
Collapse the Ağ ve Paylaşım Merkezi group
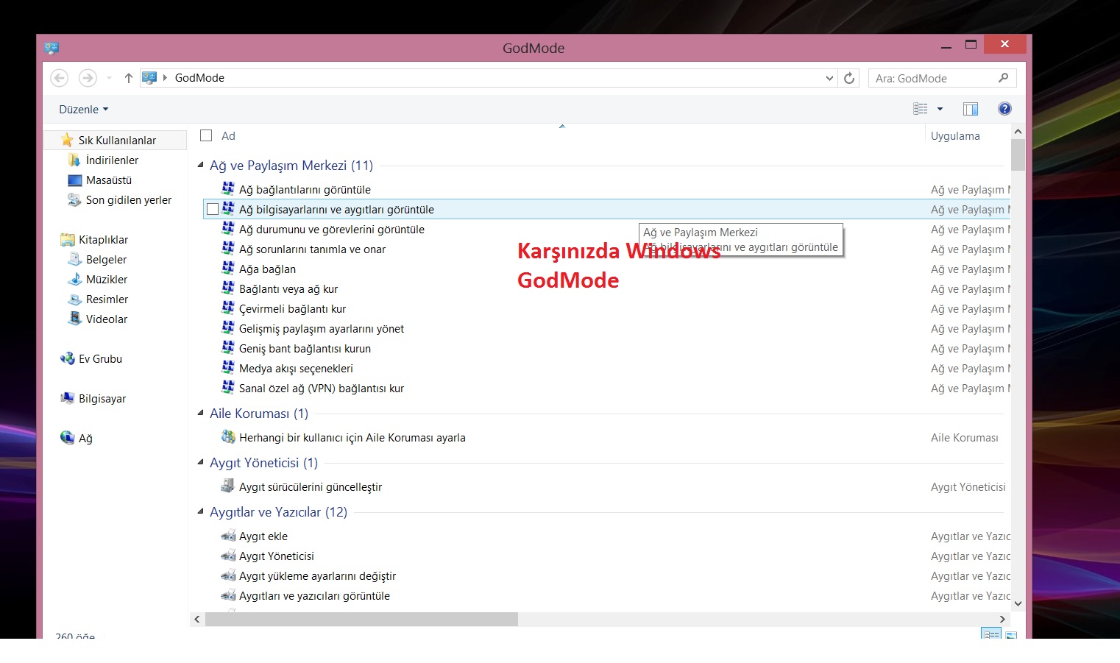201,165
